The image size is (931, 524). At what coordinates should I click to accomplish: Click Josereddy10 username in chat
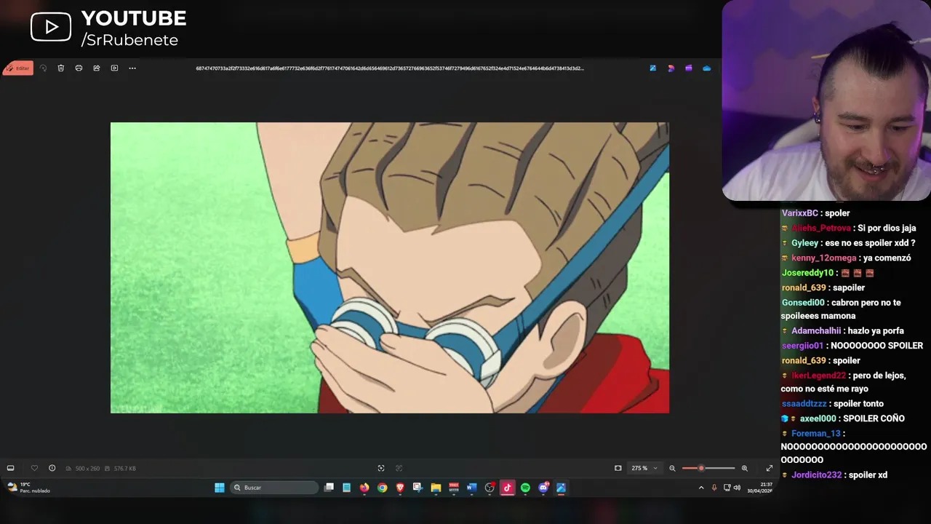coord(807,273)
